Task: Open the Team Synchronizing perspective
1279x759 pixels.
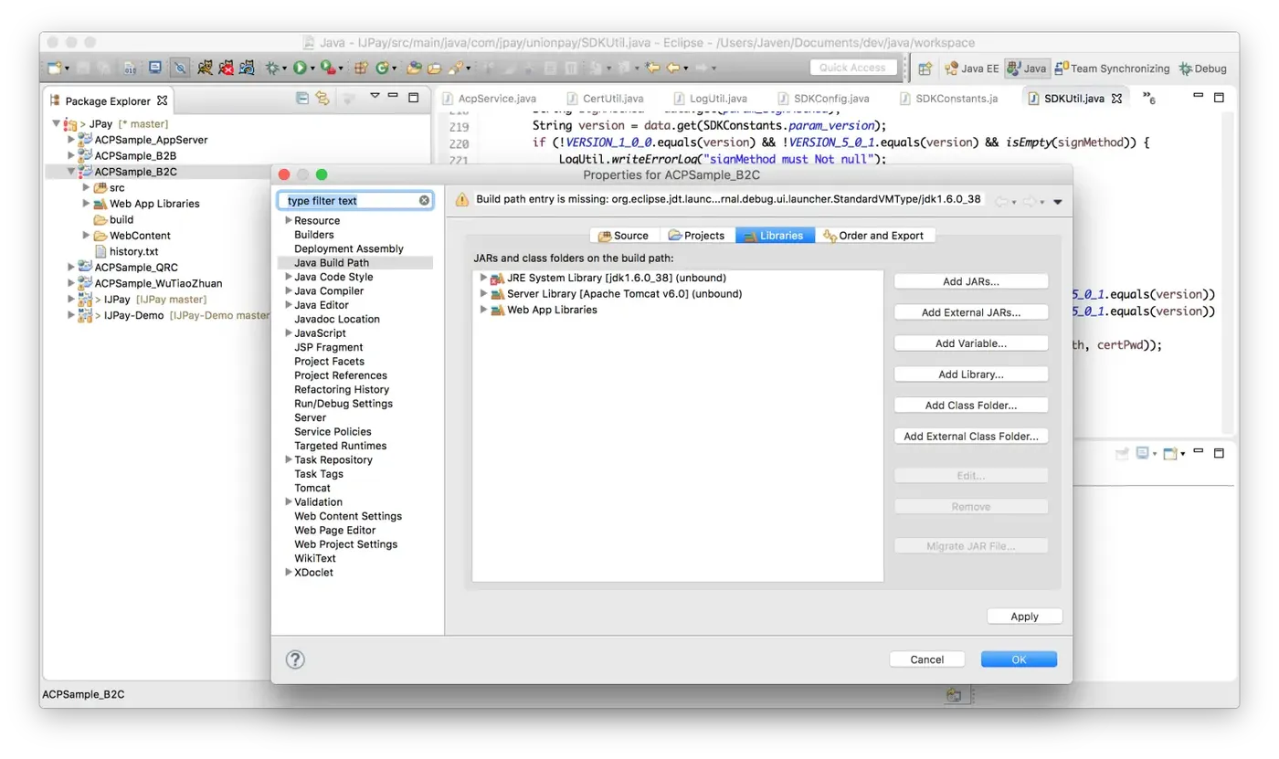Action: coord(1113,69)
